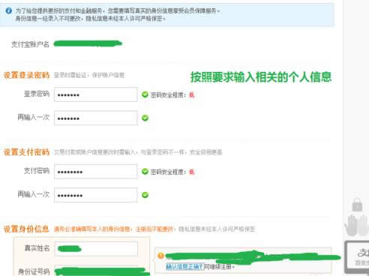Click the Alipay logo box at right edge
The image size is (369, 276).
(x=357, y=256)
